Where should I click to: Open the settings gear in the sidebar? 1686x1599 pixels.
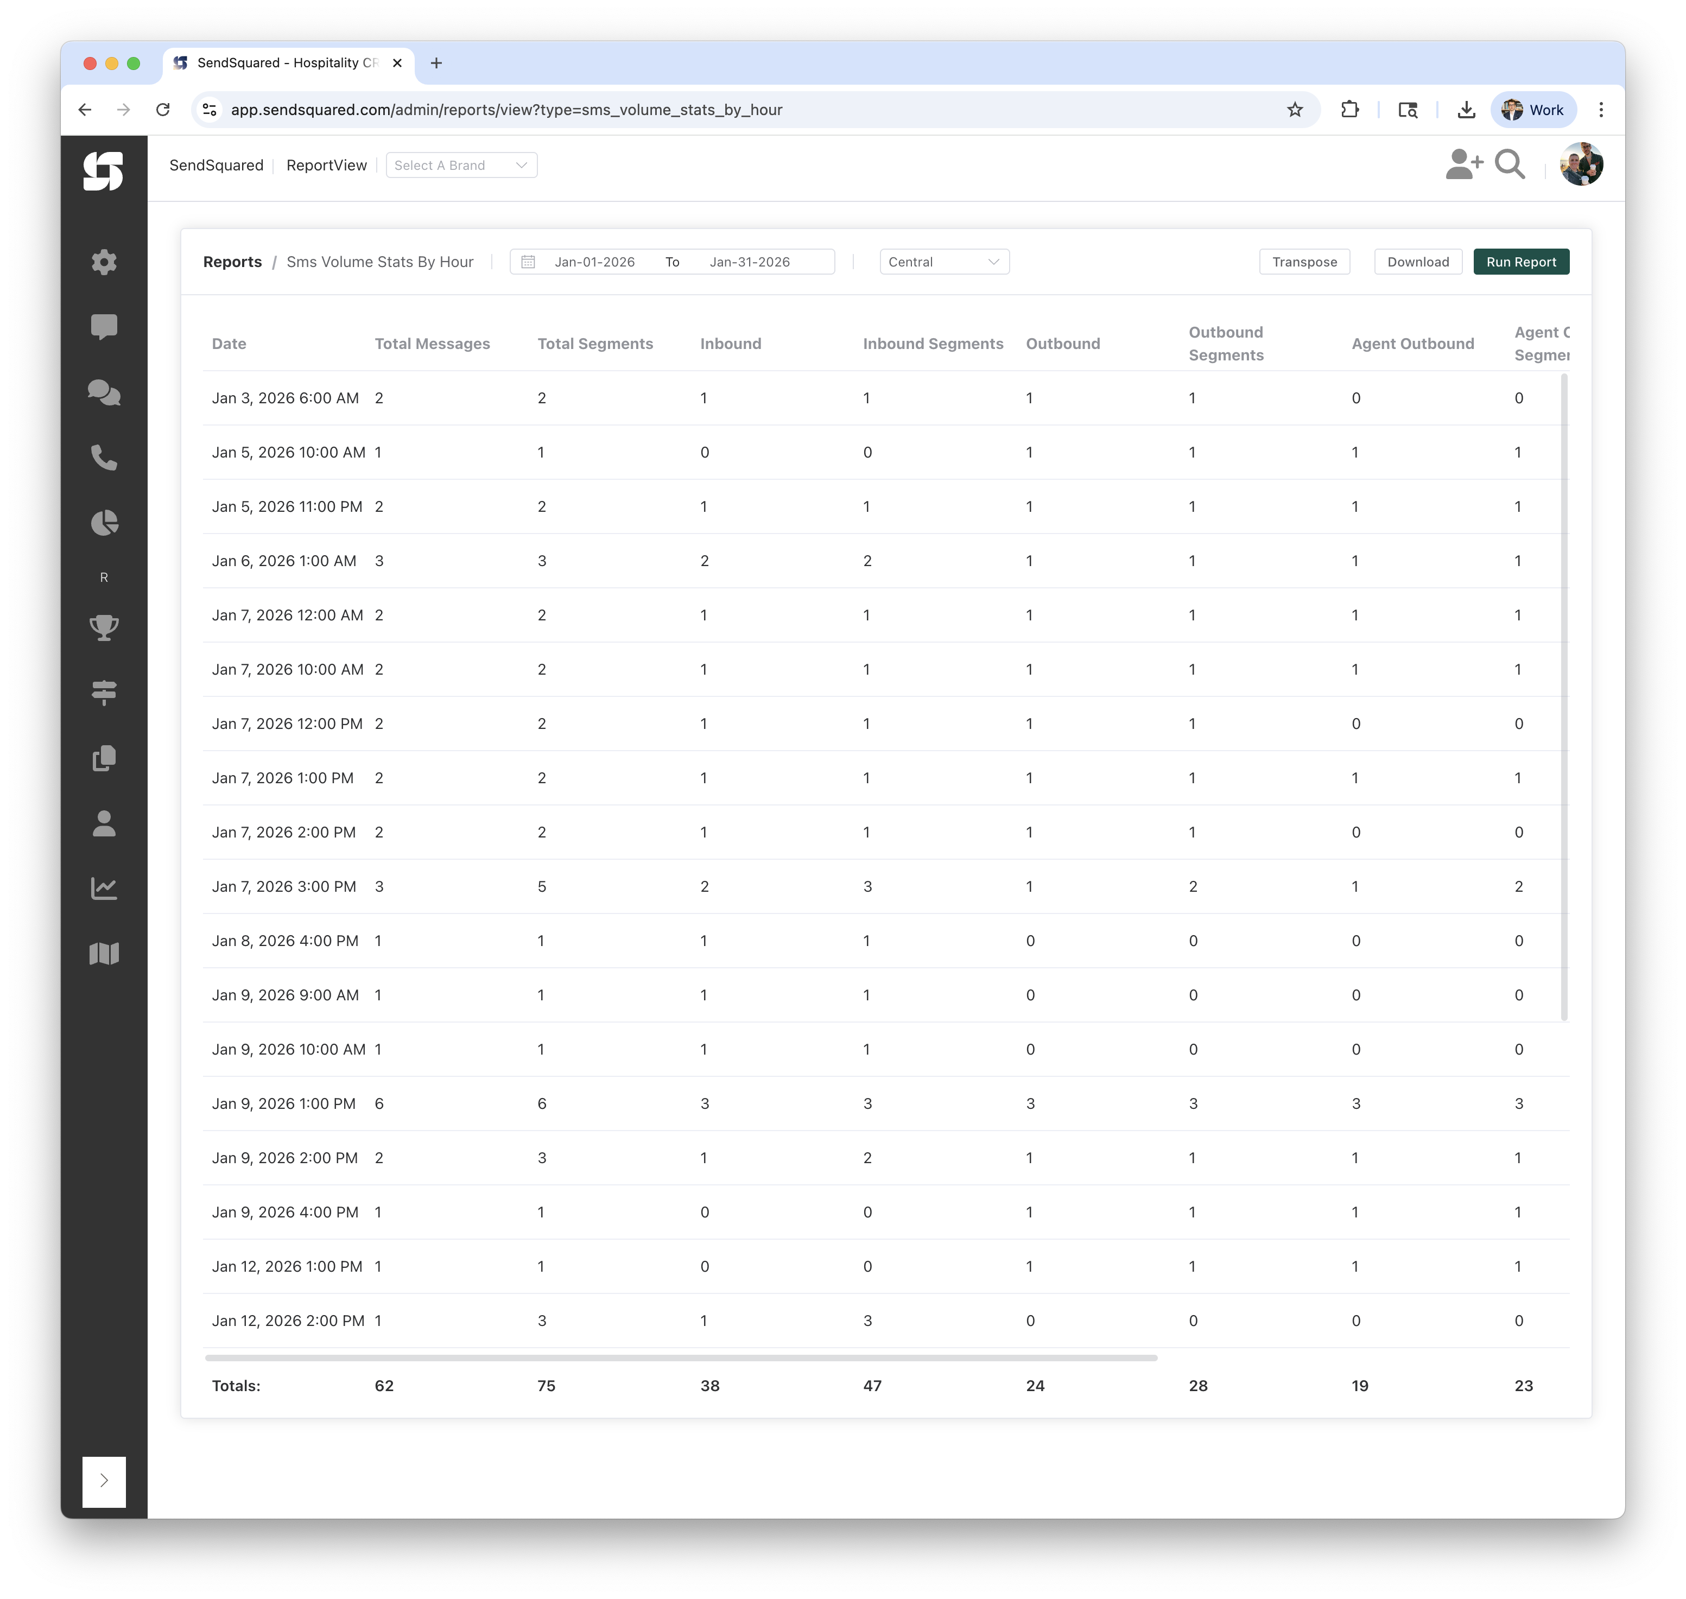click(104, 262)
